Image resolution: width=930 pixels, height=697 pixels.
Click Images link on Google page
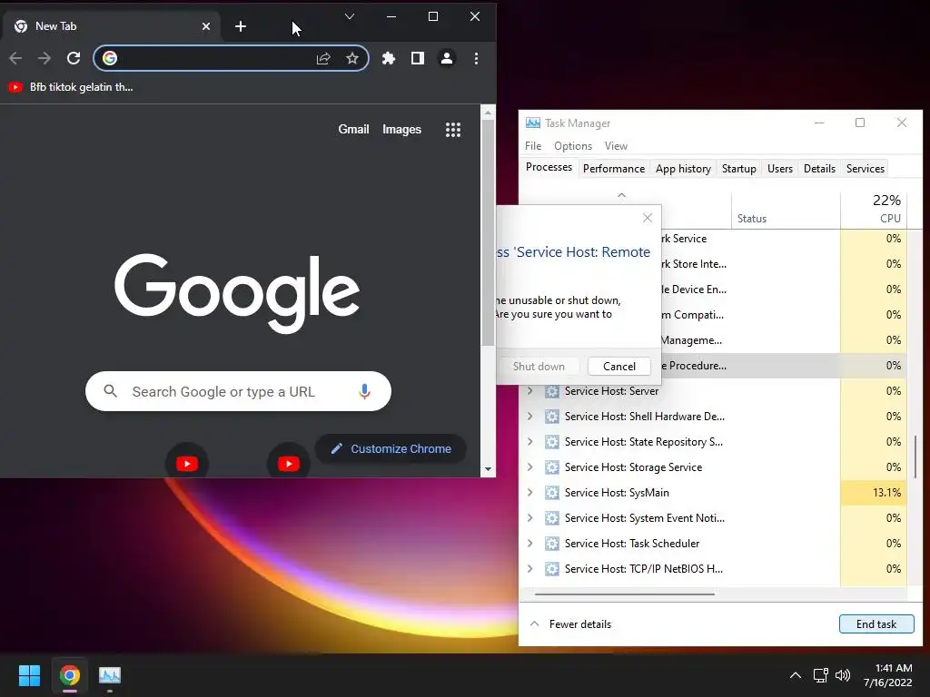coord(401,129)
